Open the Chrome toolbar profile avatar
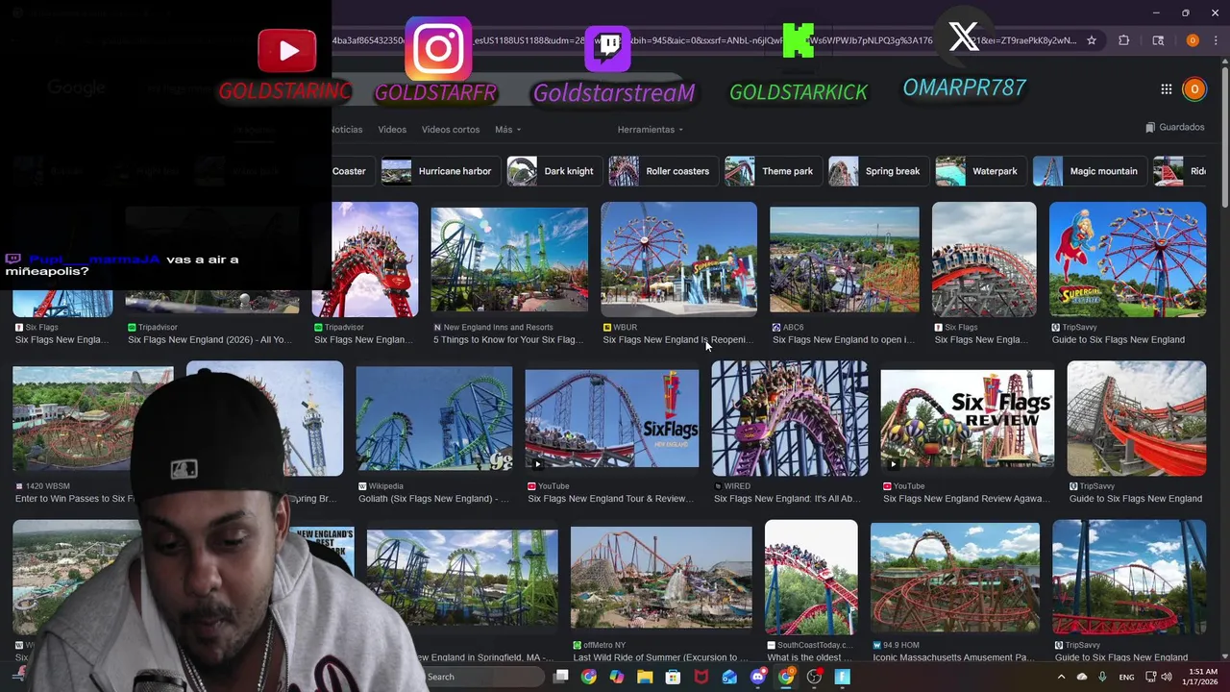 click(1193, 40)
